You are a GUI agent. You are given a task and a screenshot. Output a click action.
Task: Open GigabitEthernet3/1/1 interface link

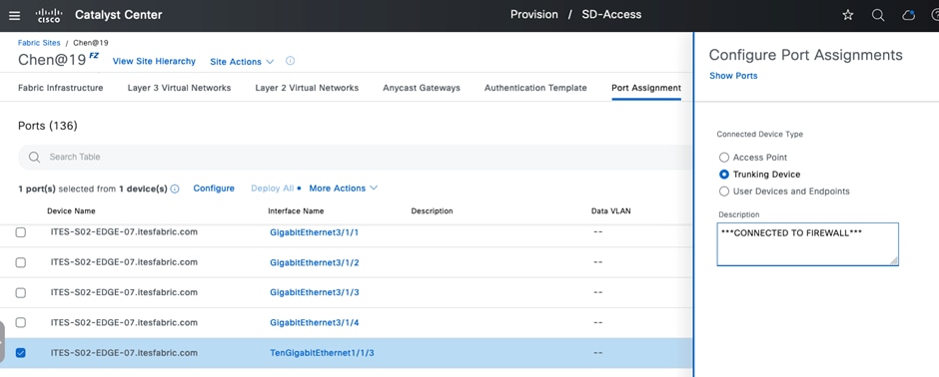315,232
